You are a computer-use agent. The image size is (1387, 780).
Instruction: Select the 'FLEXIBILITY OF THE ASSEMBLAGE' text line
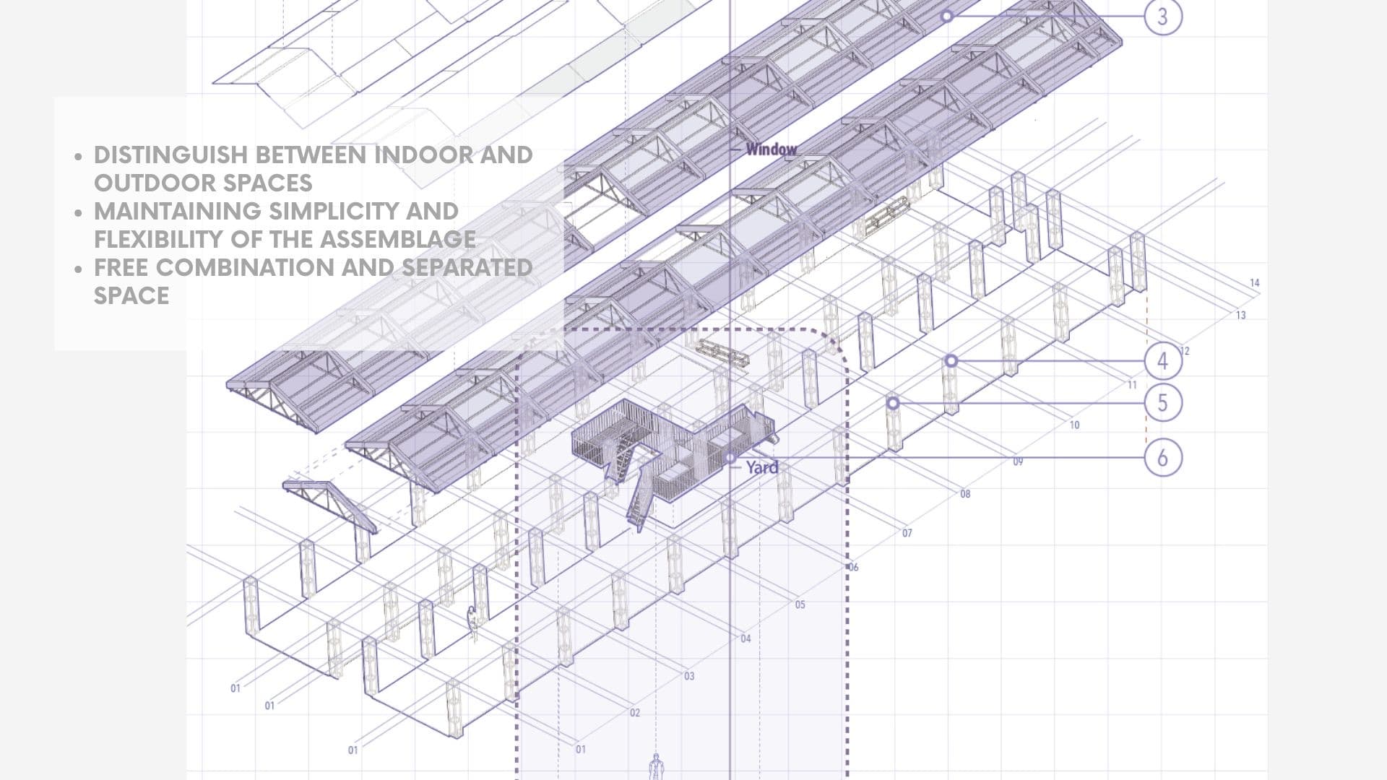[x=285, y=239]
